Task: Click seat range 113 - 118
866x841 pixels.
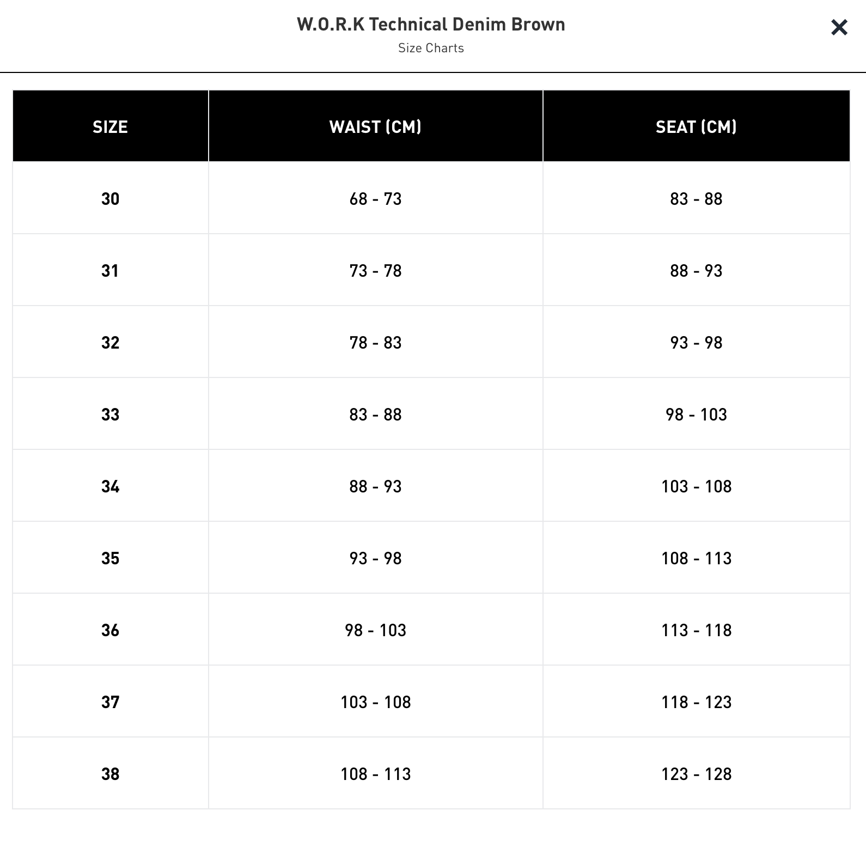Action: point(696,630)
